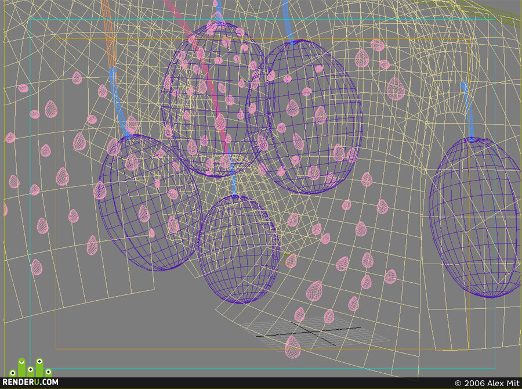Click the blue string above the far-right egg
The height and width of the screenshot is (389, 522).
pyautogui.click(x=467, y=111)
